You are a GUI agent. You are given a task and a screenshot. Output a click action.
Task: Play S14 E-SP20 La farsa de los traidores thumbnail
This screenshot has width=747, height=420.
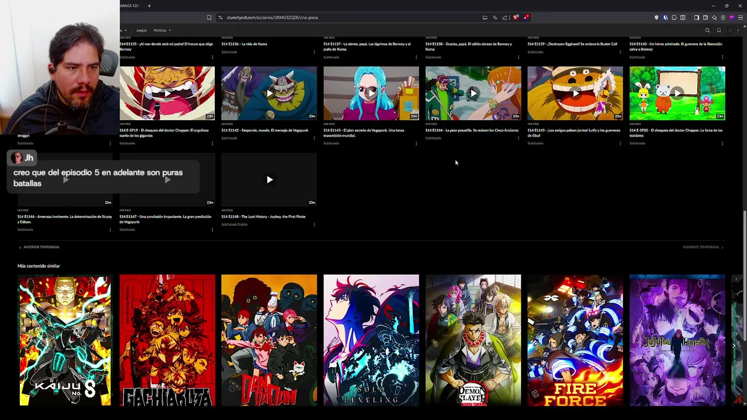click(677, 93)
